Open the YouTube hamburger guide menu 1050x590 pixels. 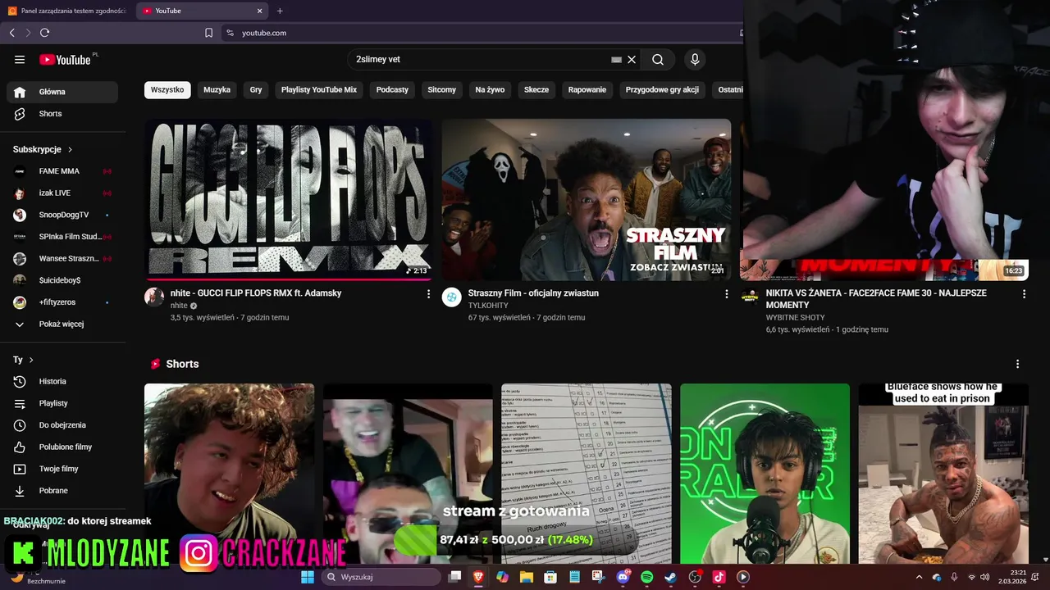point(20,59)
